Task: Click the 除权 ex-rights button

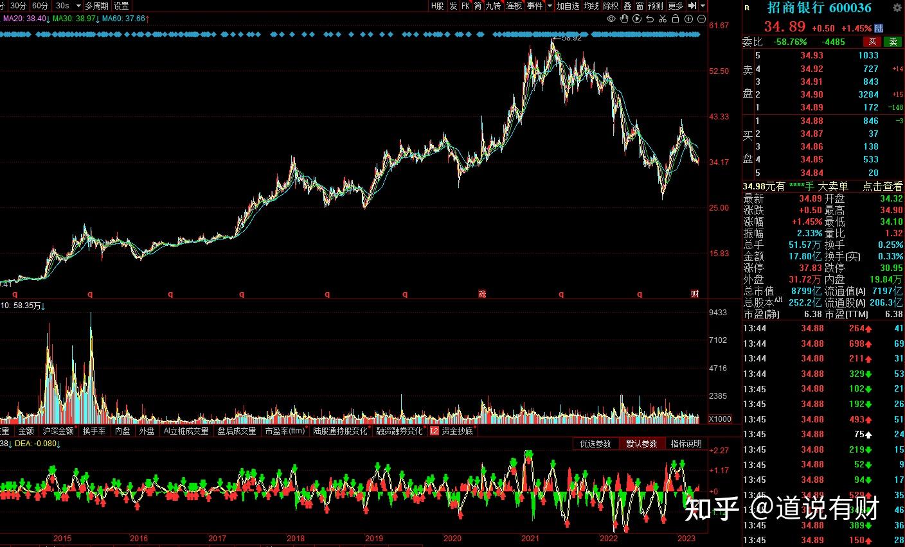Action: click(x=611, y=6)
